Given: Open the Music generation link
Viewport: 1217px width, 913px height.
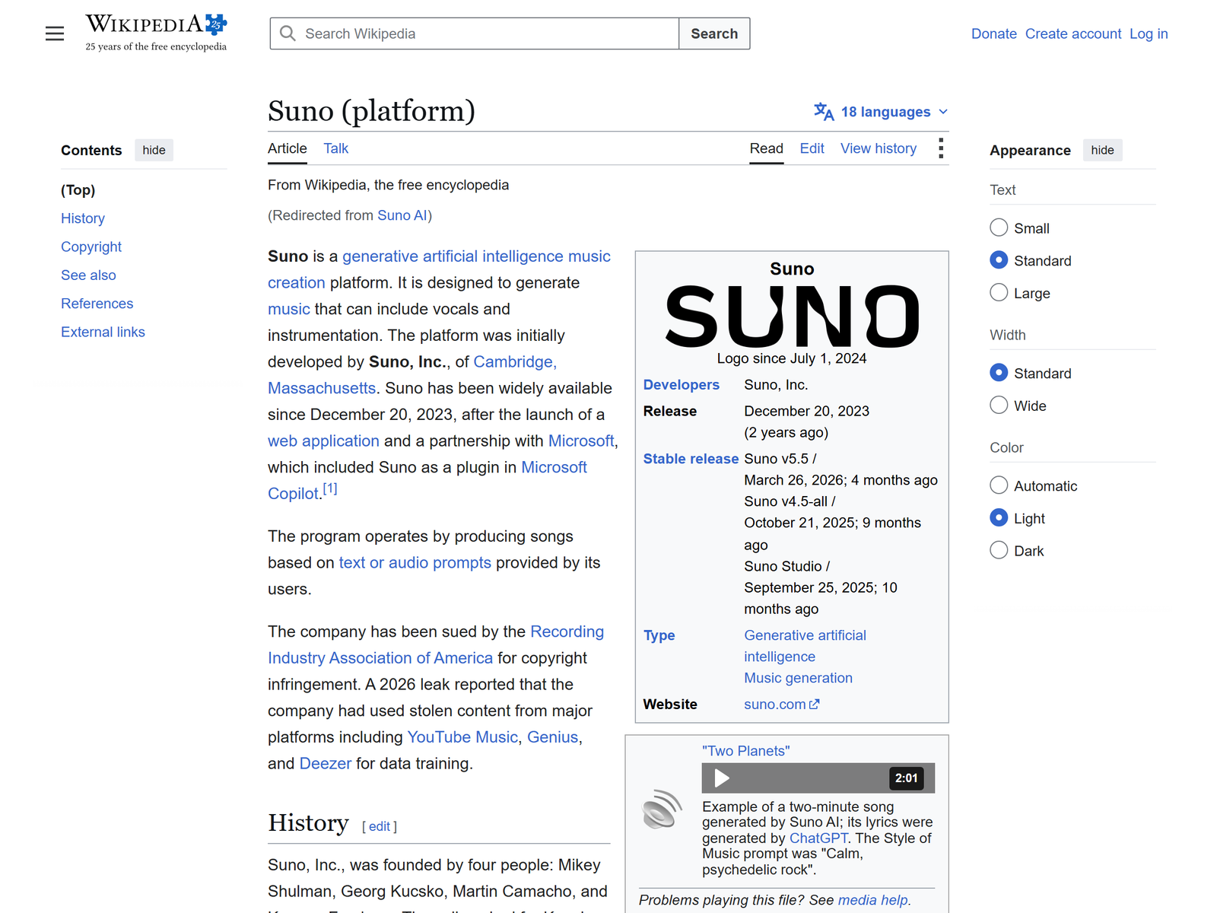Looking at the screenshot, I should (x=798, y=678).
